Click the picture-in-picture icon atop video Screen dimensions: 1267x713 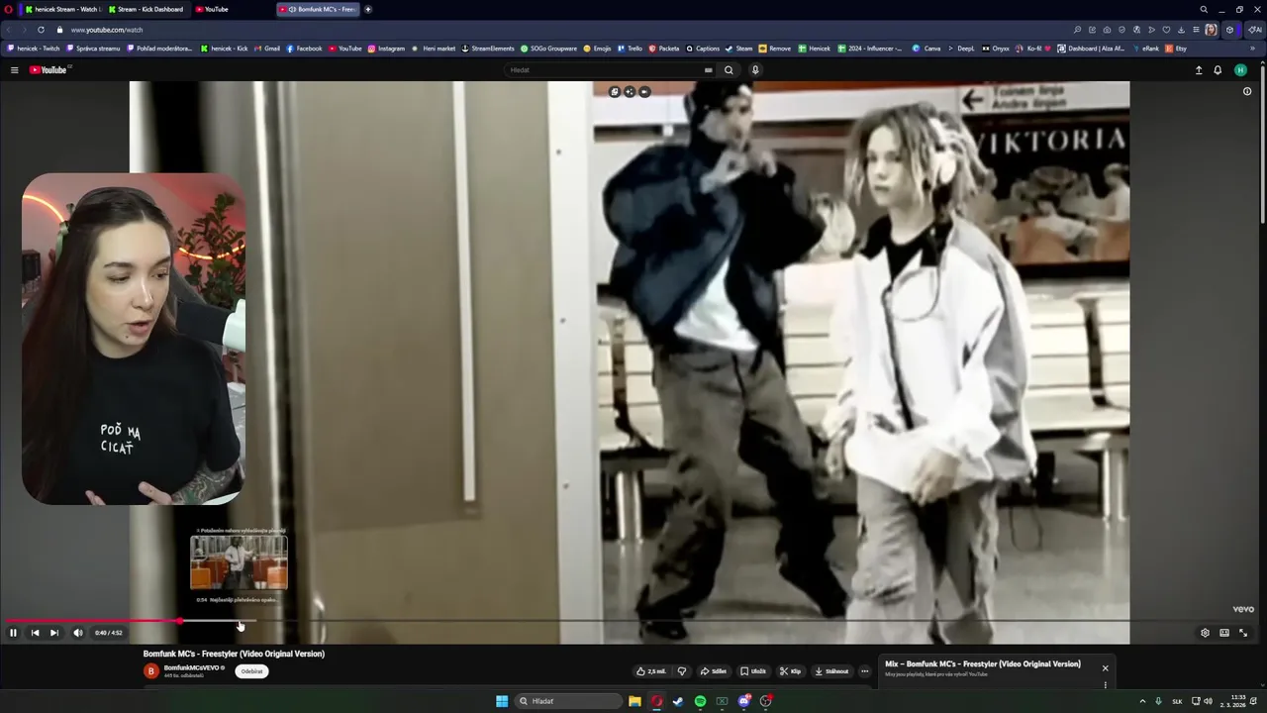(x=615, y=92)
